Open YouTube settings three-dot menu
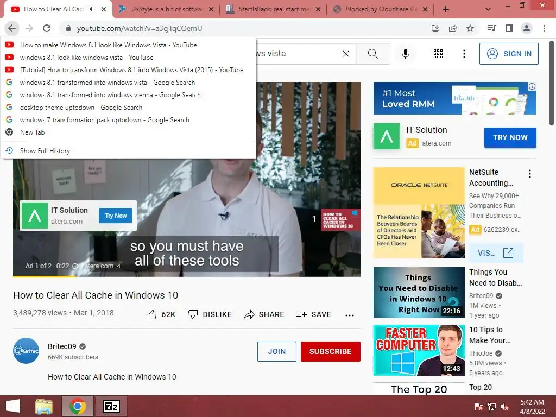The height and width of the screenshot is (417, 556). [x=464, y=54]
